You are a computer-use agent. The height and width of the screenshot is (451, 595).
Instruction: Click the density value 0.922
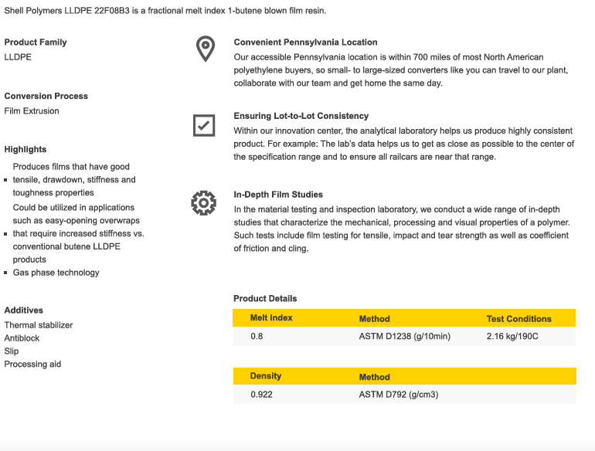click(261, 395)
